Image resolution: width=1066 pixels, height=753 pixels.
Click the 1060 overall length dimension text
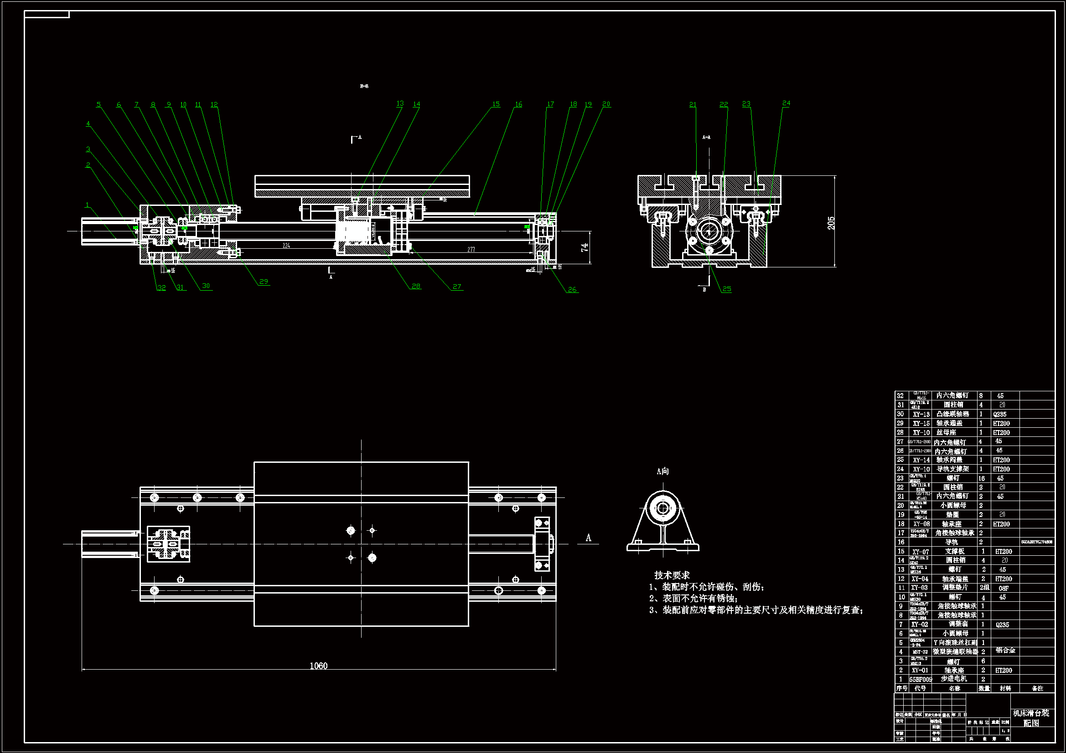pyautogui.click(x=319, y=666)
